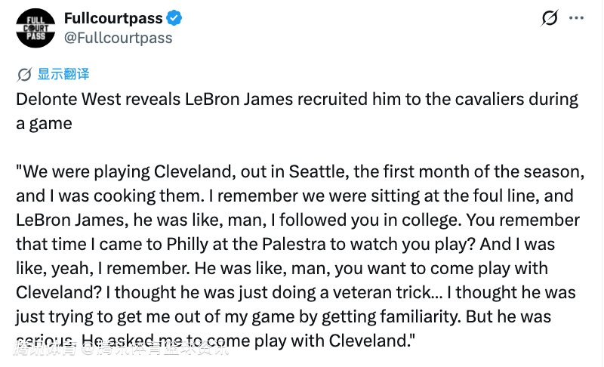This screenshot has height=367, width=604.
Task: Click the quote opening 'We were playing Cleveland'
Action: 125,171
